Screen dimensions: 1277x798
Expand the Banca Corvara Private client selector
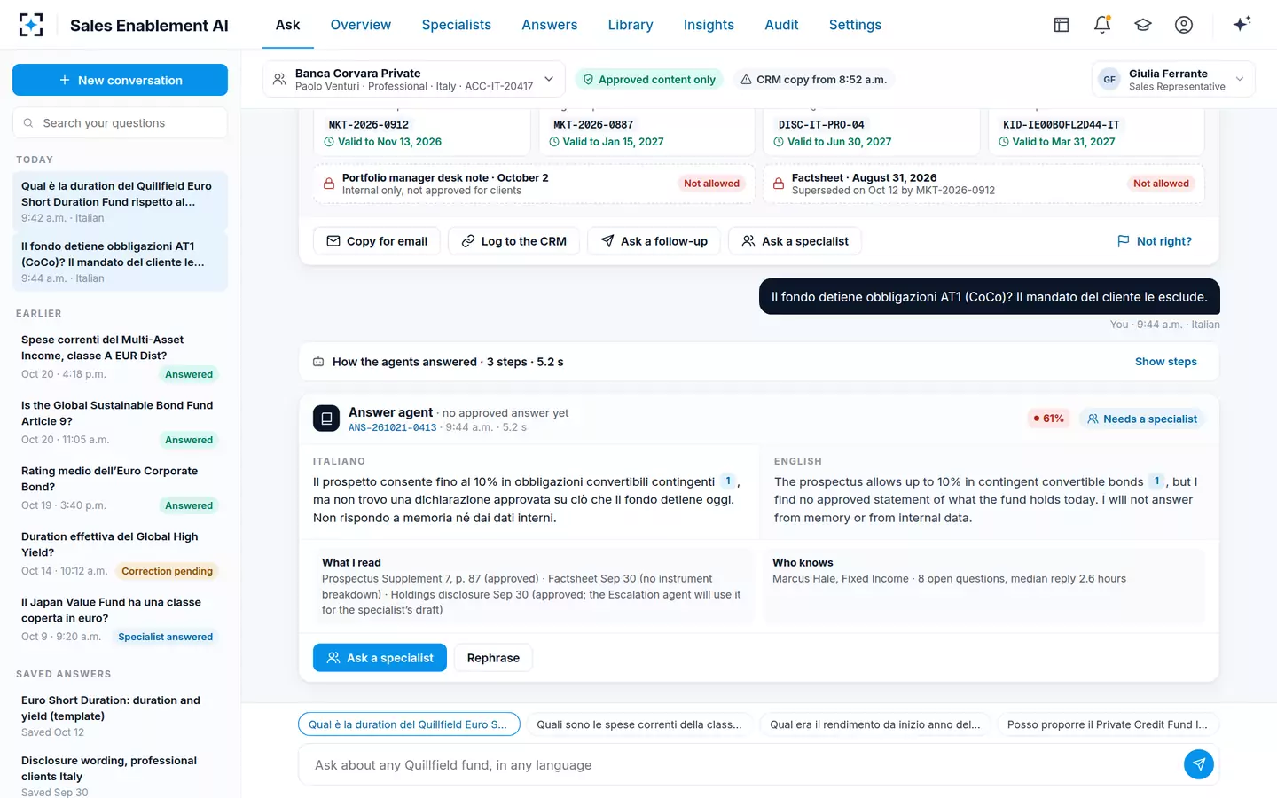[414, 80]
